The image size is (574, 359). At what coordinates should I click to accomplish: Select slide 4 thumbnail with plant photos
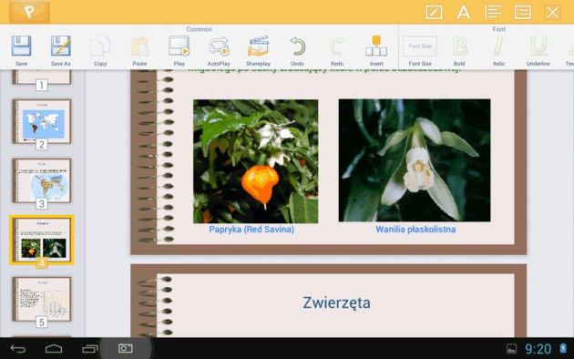coord(41,240)
